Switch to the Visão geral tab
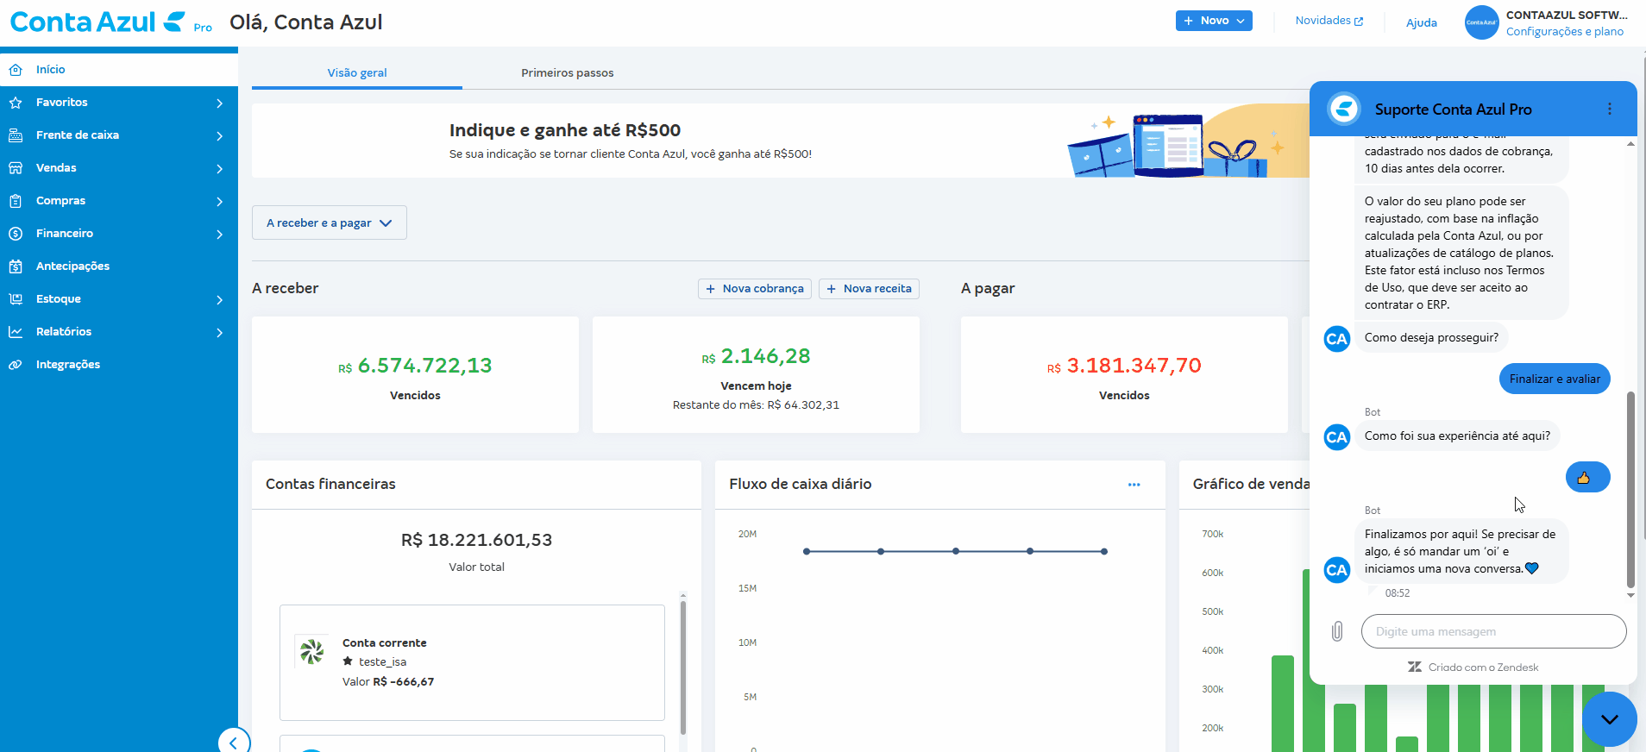Screen dimensions: 1646x752 coord(357,73)
